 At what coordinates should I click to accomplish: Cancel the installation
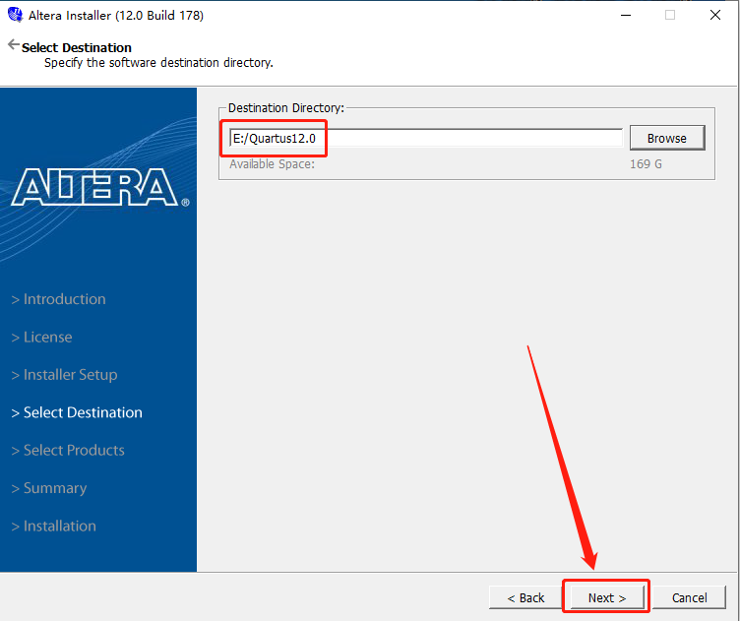pos(689,598)
